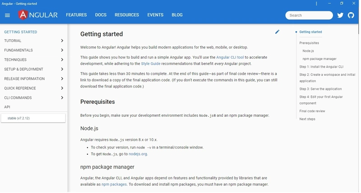Expand the CLI Commands chevron

(62, 97)
